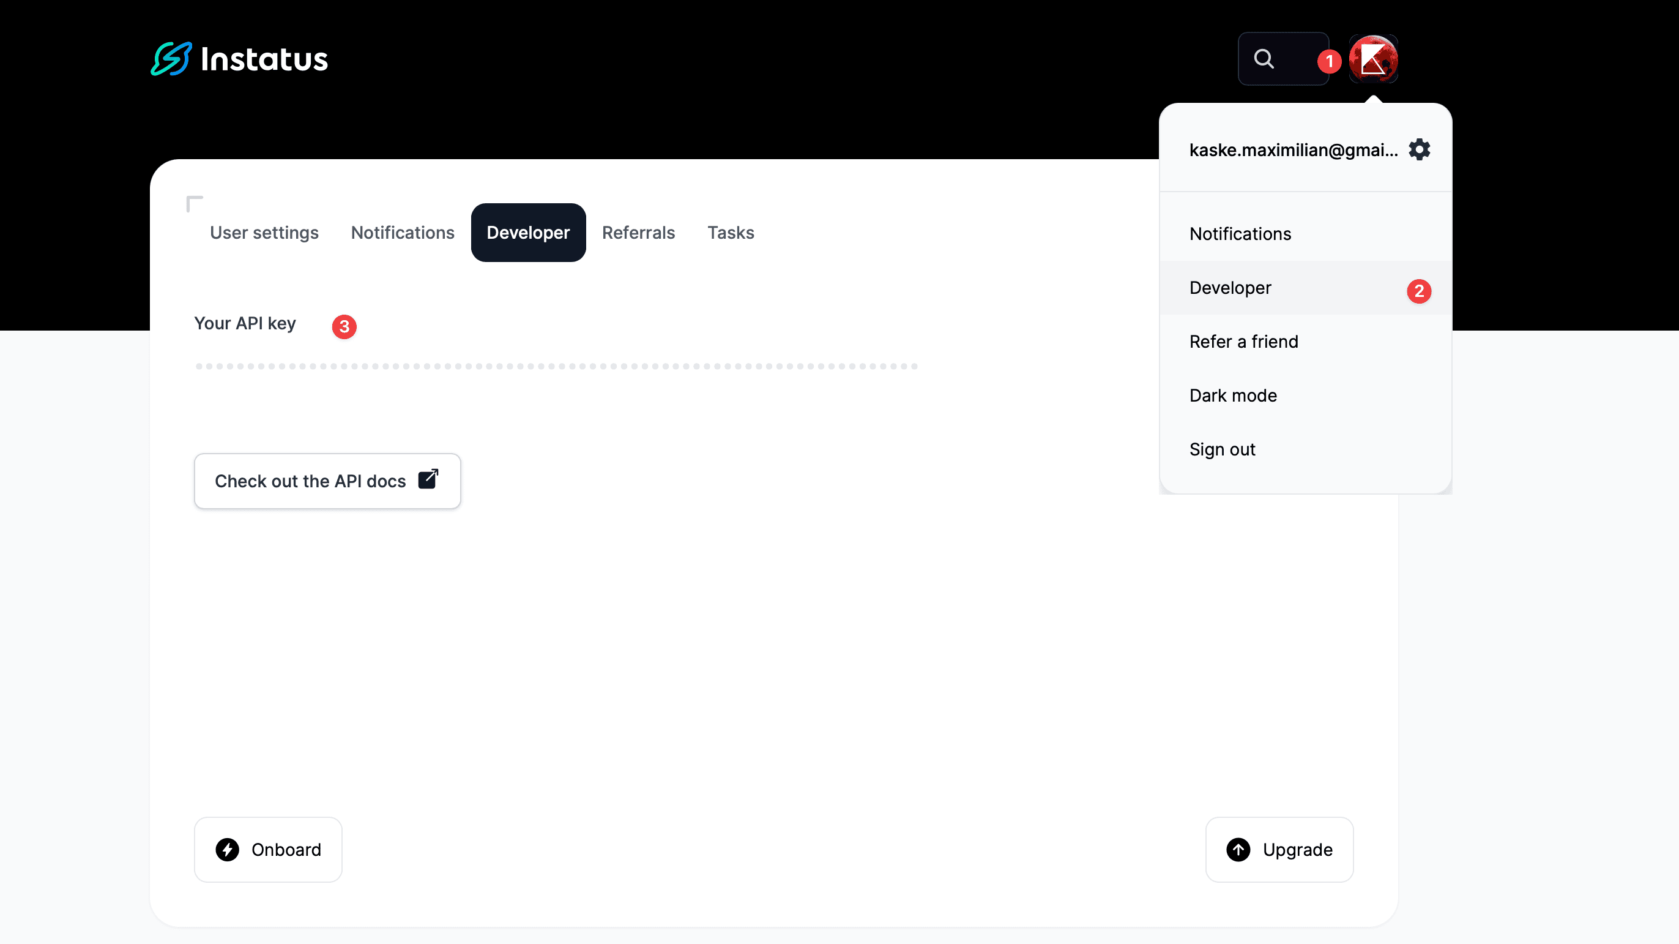Click the user avatar in the top right
Screen dimensions: 1679x944
[1373, 59]
